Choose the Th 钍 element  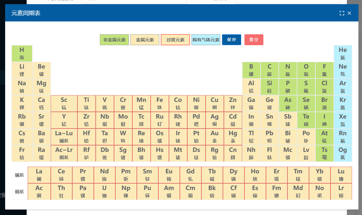point(61,192)
